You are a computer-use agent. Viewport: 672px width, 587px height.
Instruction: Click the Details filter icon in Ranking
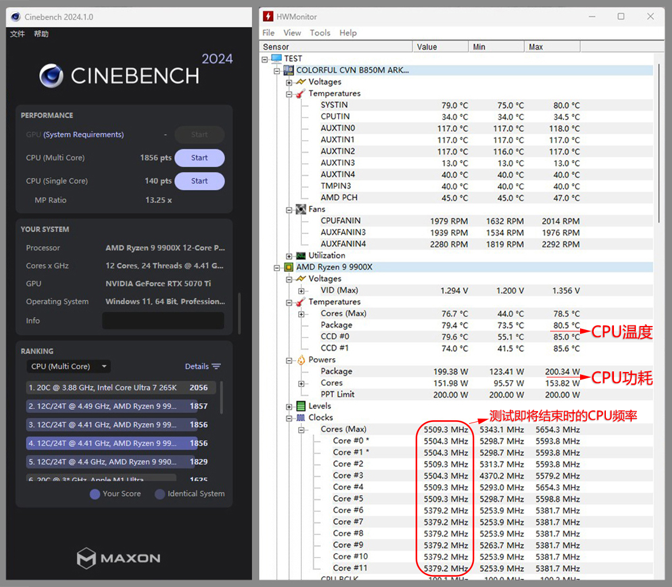tap(216, 367)
